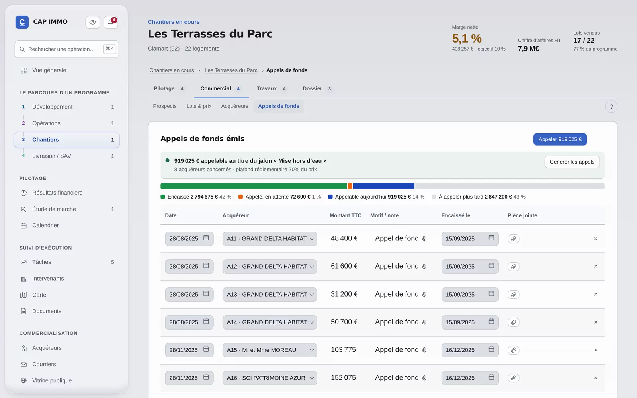Expand the A11 GRAND DELTA HABITAT buyer dropdown

(x=270, y=239)
